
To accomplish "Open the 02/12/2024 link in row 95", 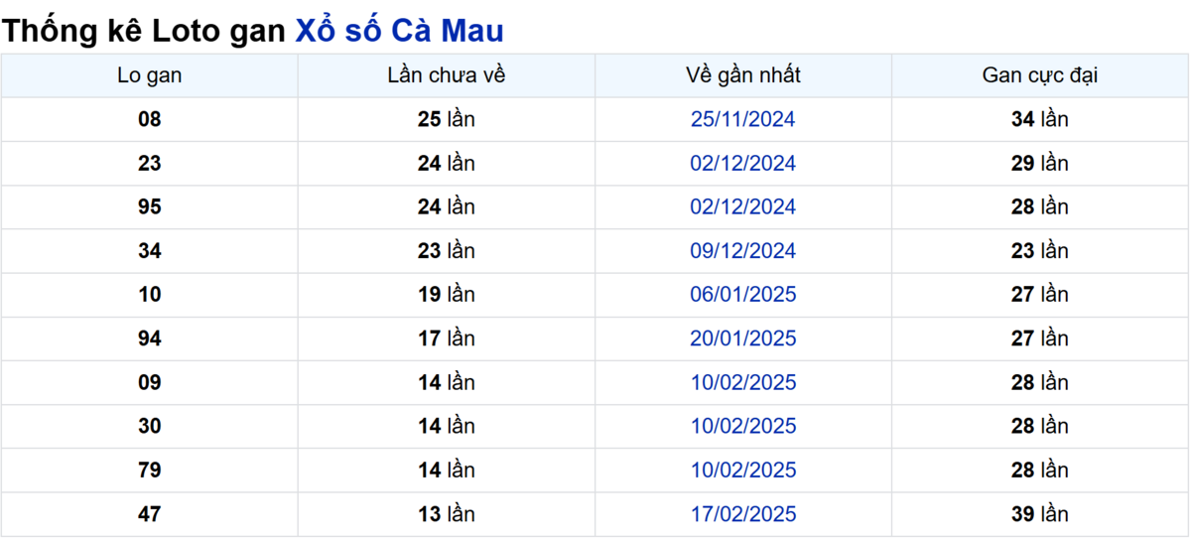I will (743, 206).
